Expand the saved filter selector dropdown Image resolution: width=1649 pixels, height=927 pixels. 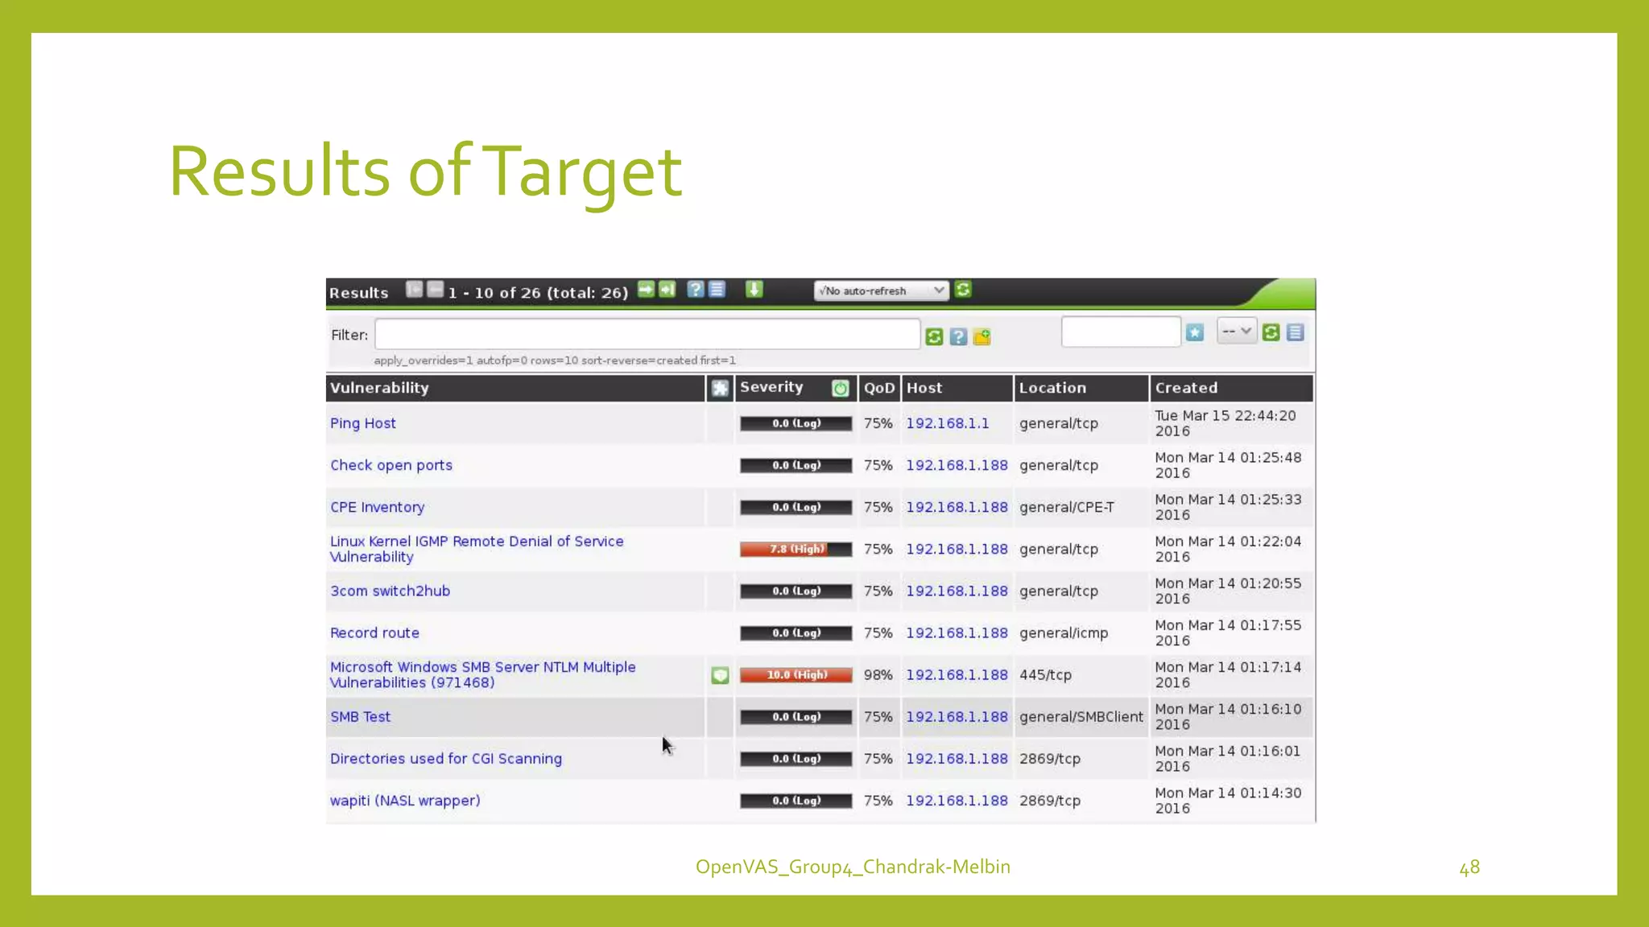[1237, 332]
